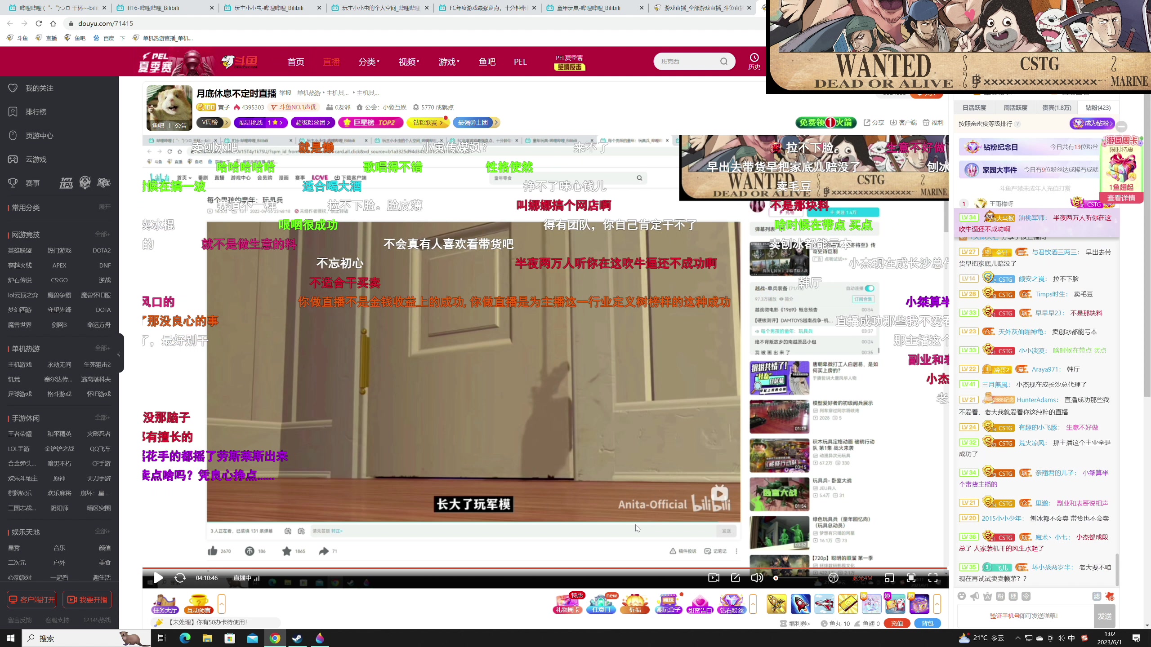The width and height of the screenshot is (1151, 647).
Task: Toggle the 滤 chat filter button
Action: (1097, 596)
